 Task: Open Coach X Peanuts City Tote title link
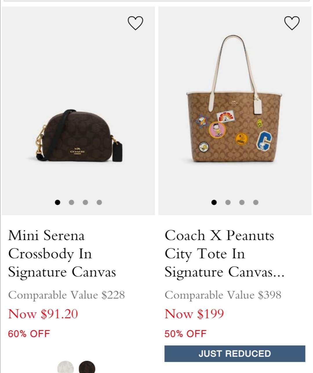click(225, 254)
